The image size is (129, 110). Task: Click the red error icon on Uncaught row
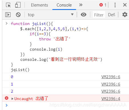[7, 98]
